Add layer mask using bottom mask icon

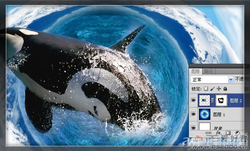tap(228, 133)
